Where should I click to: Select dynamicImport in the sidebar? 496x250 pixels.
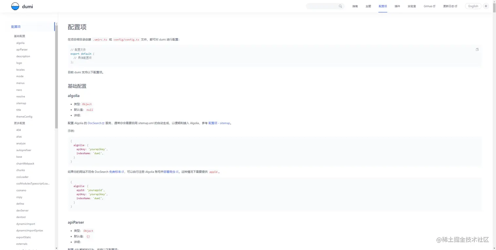pyautogui.click(x=26, y=224)
